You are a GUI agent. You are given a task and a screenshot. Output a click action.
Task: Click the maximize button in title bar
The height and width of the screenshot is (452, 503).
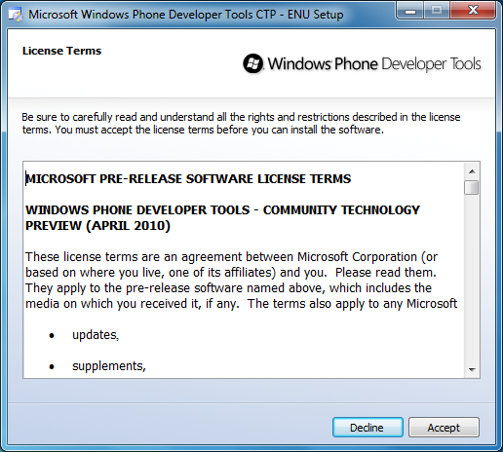[x=437, y=11]
